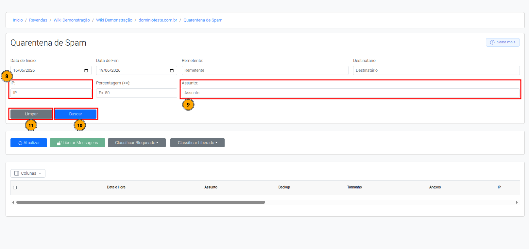Expand the Classificar Bloqueado dropdown

[x=137, y=143]
